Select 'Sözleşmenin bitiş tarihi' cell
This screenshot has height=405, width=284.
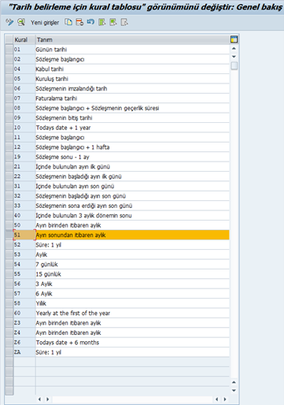[132, 117]
